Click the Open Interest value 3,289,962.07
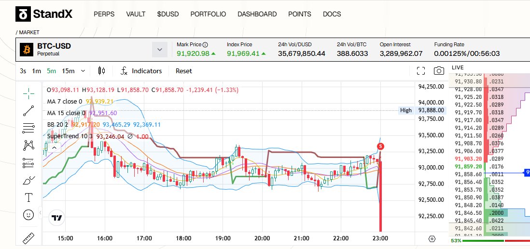This screenshot has height=249, width=530. (401, 53)
